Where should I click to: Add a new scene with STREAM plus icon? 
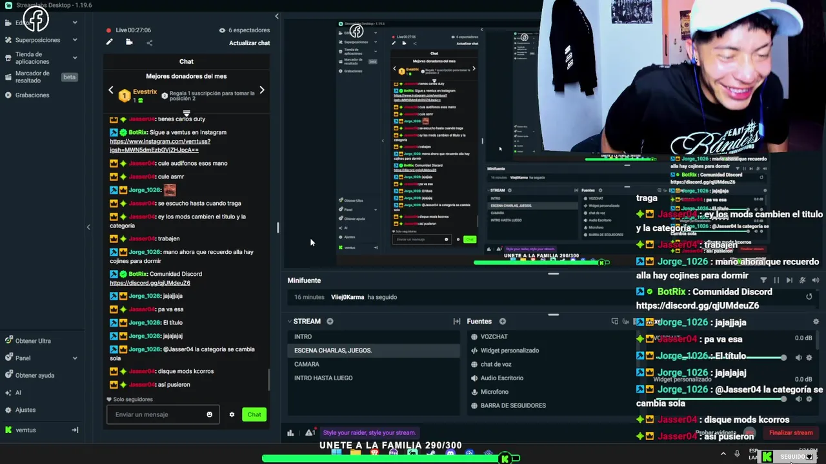[x=330, y=321]
